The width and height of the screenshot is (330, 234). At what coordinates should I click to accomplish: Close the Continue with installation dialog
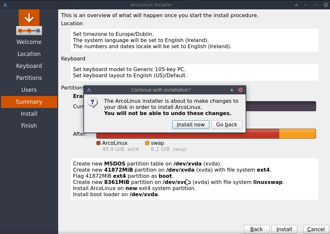coord(240,90)
